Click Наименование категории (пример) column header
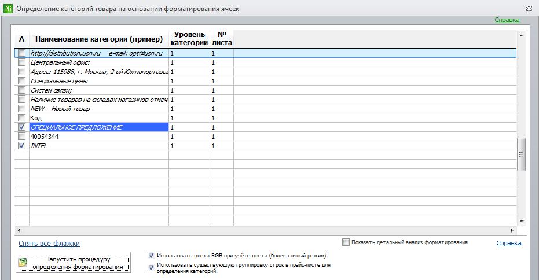The image size is (539, 280). point(99,39)
